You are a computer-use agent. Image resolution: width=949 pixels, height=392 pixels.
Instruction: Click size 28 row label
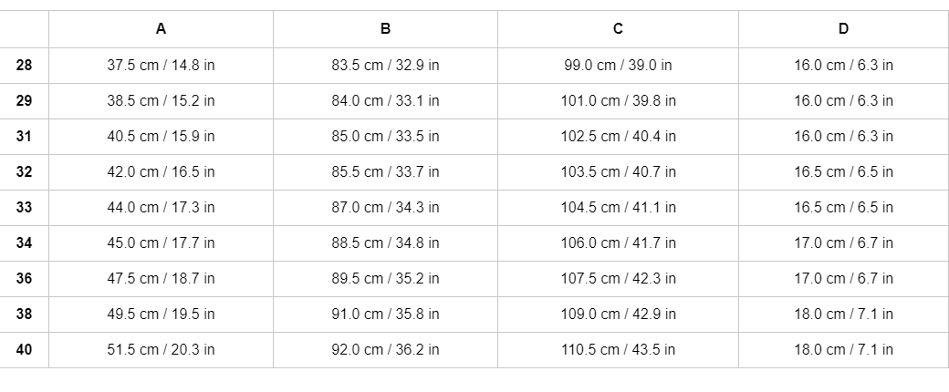pyautogui.click(x=25, y=66)
